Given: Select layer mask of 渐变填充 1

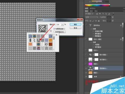Looking at the screenshot, I should point(96,59).
